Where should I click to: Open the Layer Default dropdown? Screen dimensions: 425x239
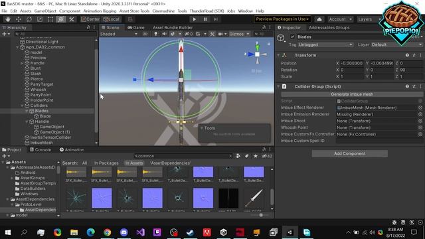click(x=396, y=44)
